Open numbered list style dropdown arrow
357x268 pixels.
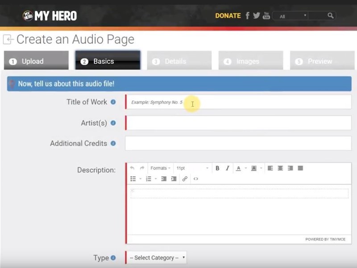[x=156, y=179]
